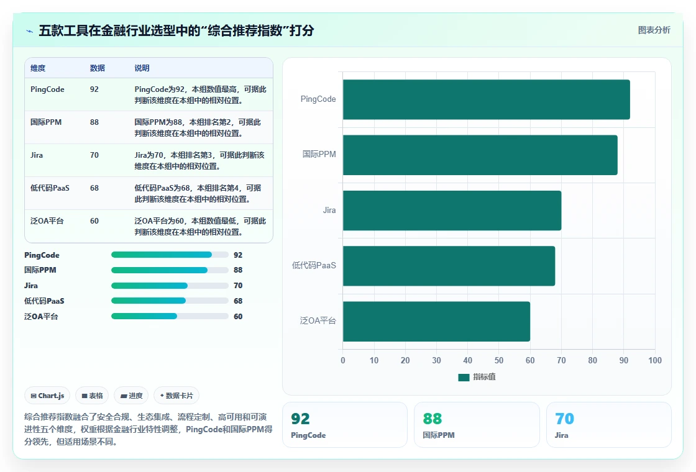Select the 表格 tag chip
Viewport: 696px width, 472px height.
coord(92,396)
